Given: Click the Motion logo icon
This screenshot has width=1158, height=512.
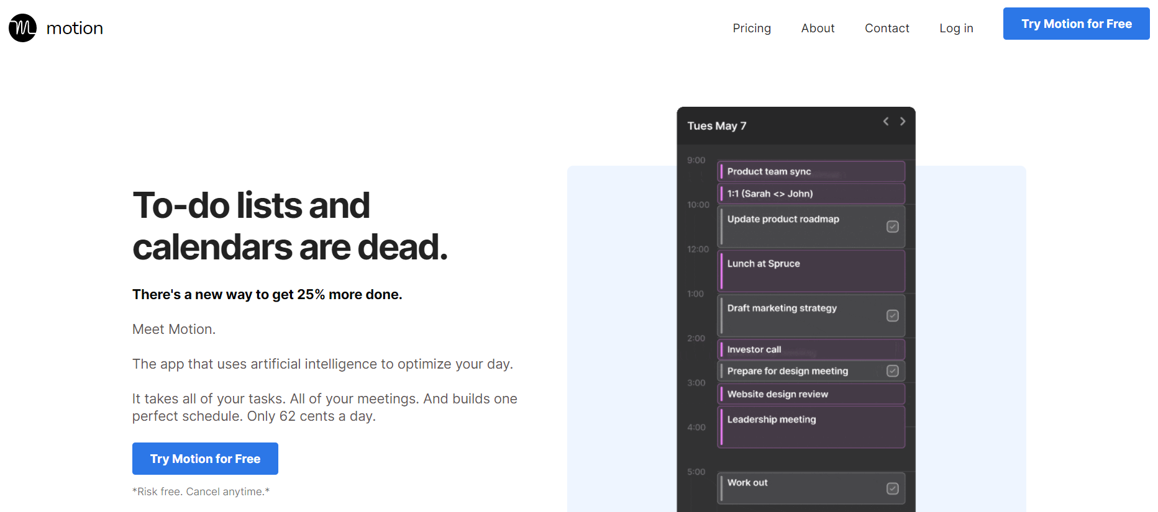Looking at the screenshot, I should click(x=22, y=28).
